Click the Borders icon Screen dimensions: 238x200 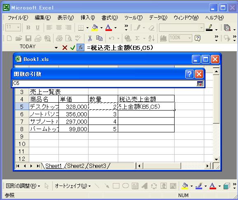(81, 28)
